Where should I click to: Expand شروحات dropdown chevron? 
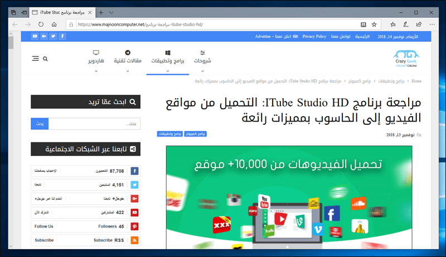tap(202, 71)
